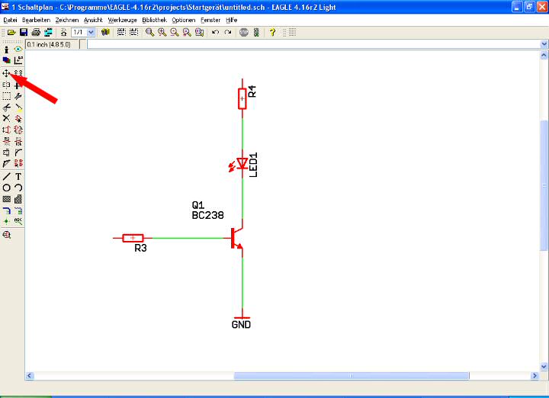The width and height of the screenshot is (549, 398).
Task: Select the Wire line tool
Action: [x=6, y=176]
